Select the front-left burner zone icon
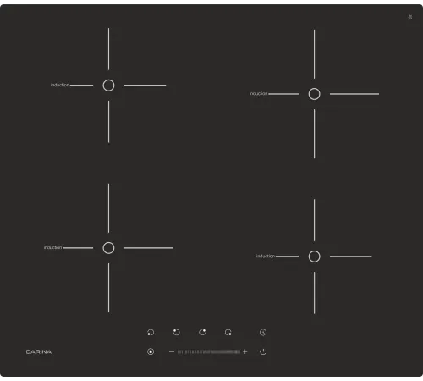The width and height of the screenshot is (423, 381). tap(151, 333)
